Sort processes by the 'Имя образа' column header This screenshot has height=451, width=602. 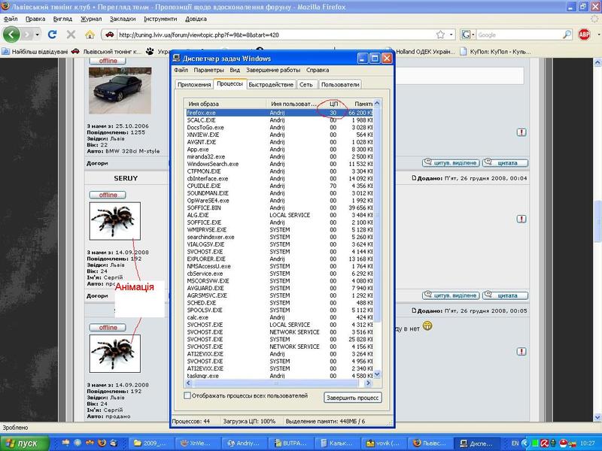(226, 104)
